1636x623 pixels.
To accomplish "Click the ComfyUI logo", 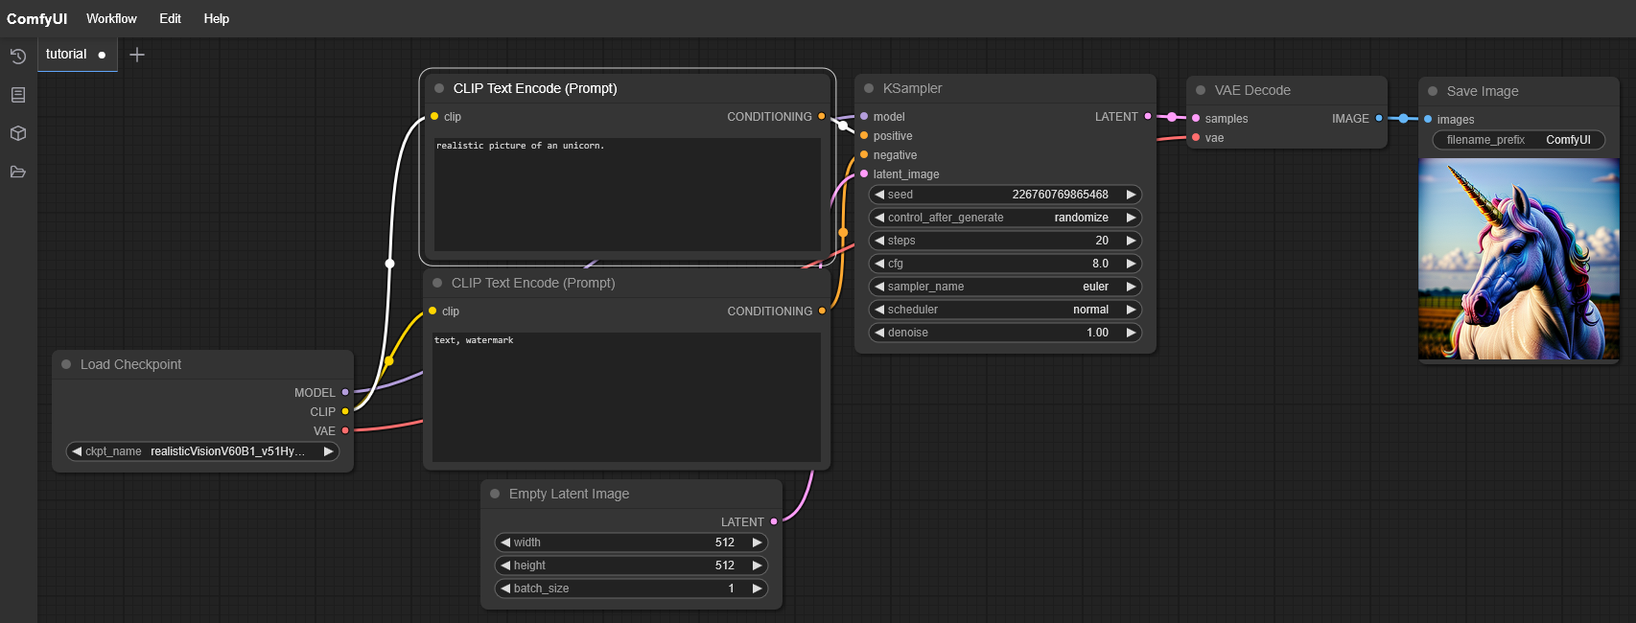I will (x=36, y=18).
